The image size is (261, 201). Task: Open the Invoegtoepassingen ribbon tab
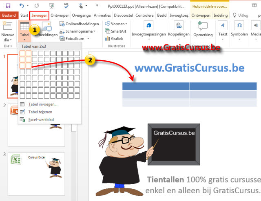tap(179, 15)
